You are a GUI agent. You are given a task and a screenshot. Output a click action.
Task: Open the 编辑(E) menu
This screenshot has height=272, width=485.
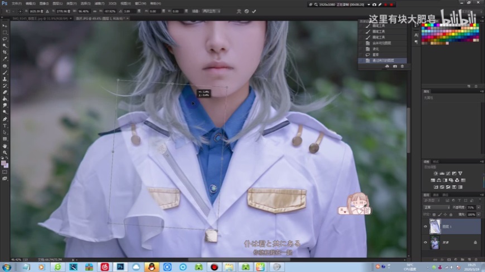[x=30, y=3]
